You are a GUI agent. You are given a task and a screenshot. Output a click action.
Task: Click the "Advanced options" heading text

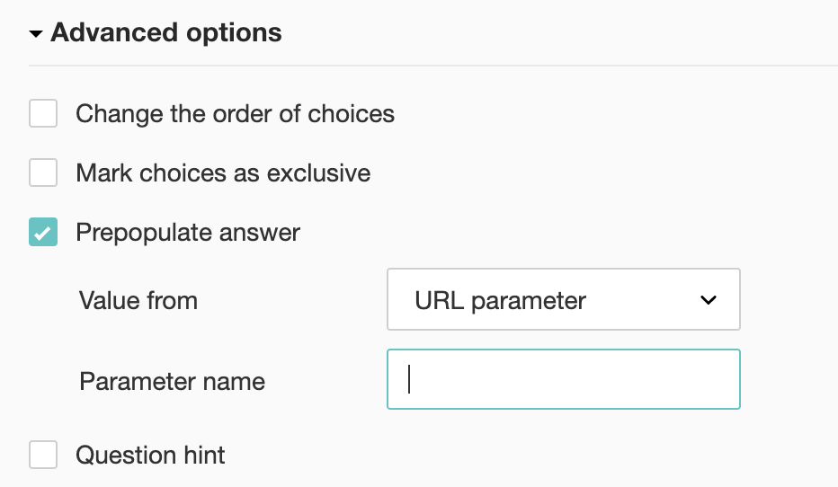[165, 33]
